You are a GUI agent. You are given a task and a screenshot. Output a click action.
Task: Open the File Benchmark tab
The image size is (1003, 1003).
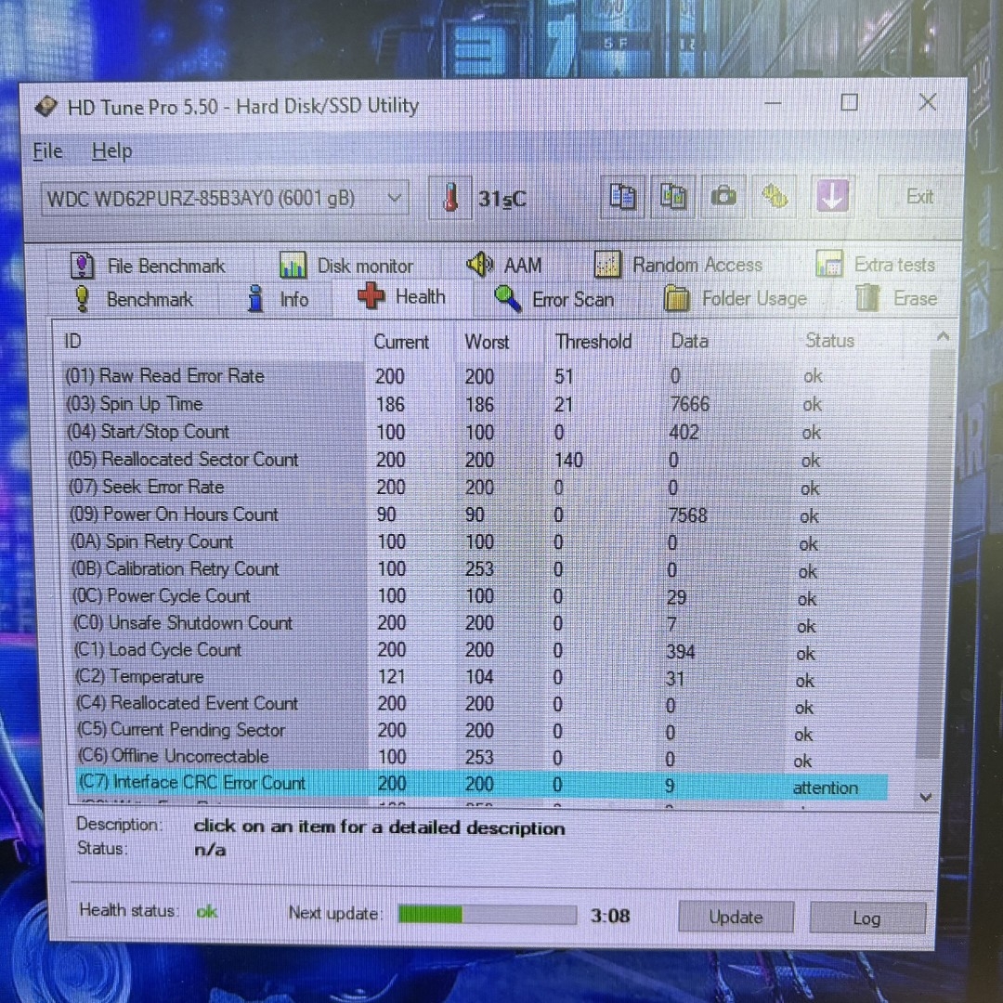(x=147, y=266)
